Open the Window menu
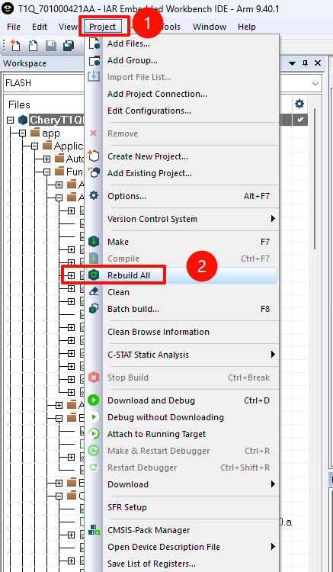Screen dimensions: 333x572 (x=210, y=27)
